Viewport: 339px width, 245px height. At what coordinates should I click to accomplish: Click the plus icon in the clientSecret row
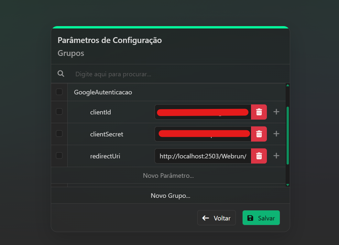(276, 134)
